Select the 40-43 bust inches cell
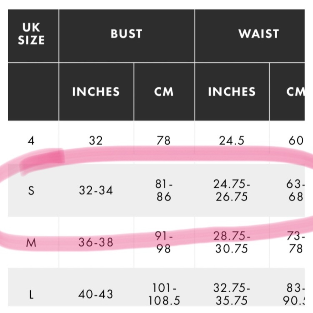313x313 pixels. point(96,295)
